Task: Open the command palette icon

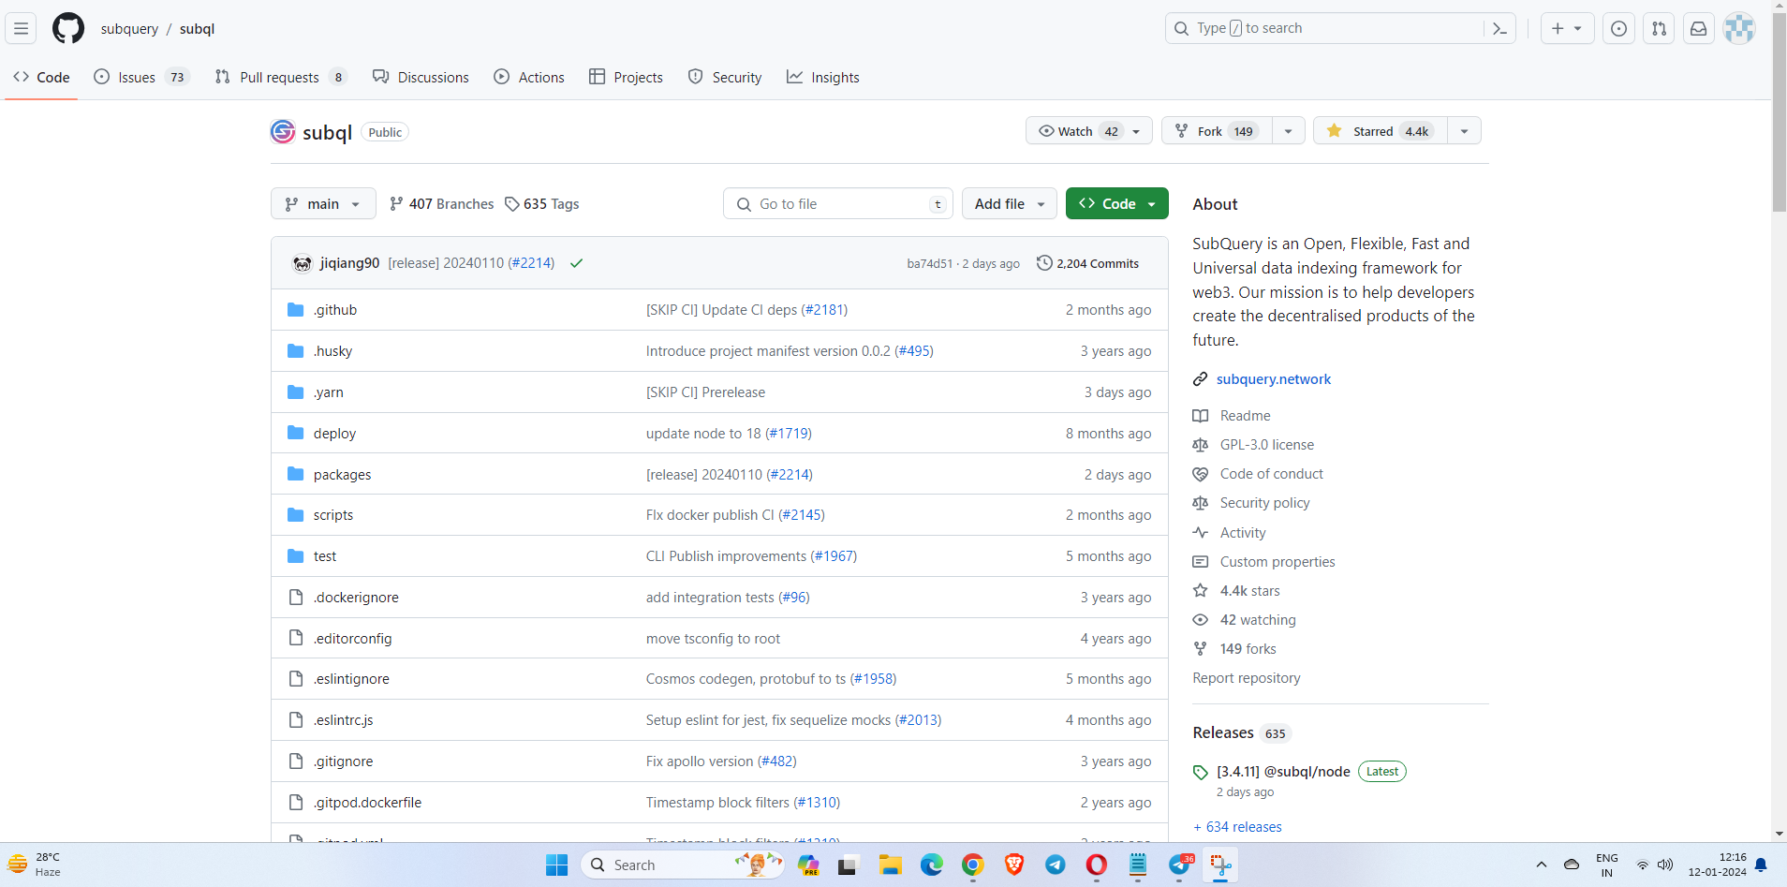Action: point(1499,28)
